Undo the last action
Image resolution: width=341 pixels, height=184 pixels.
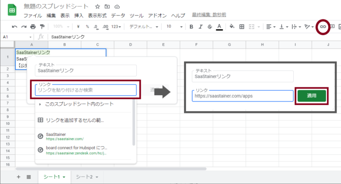[x=14, y=27]
